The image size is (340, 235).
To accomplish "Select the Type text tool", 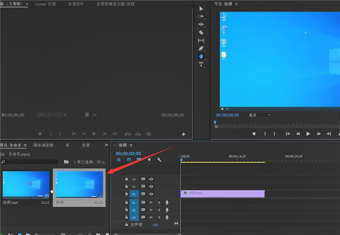I will coord(201,65).
